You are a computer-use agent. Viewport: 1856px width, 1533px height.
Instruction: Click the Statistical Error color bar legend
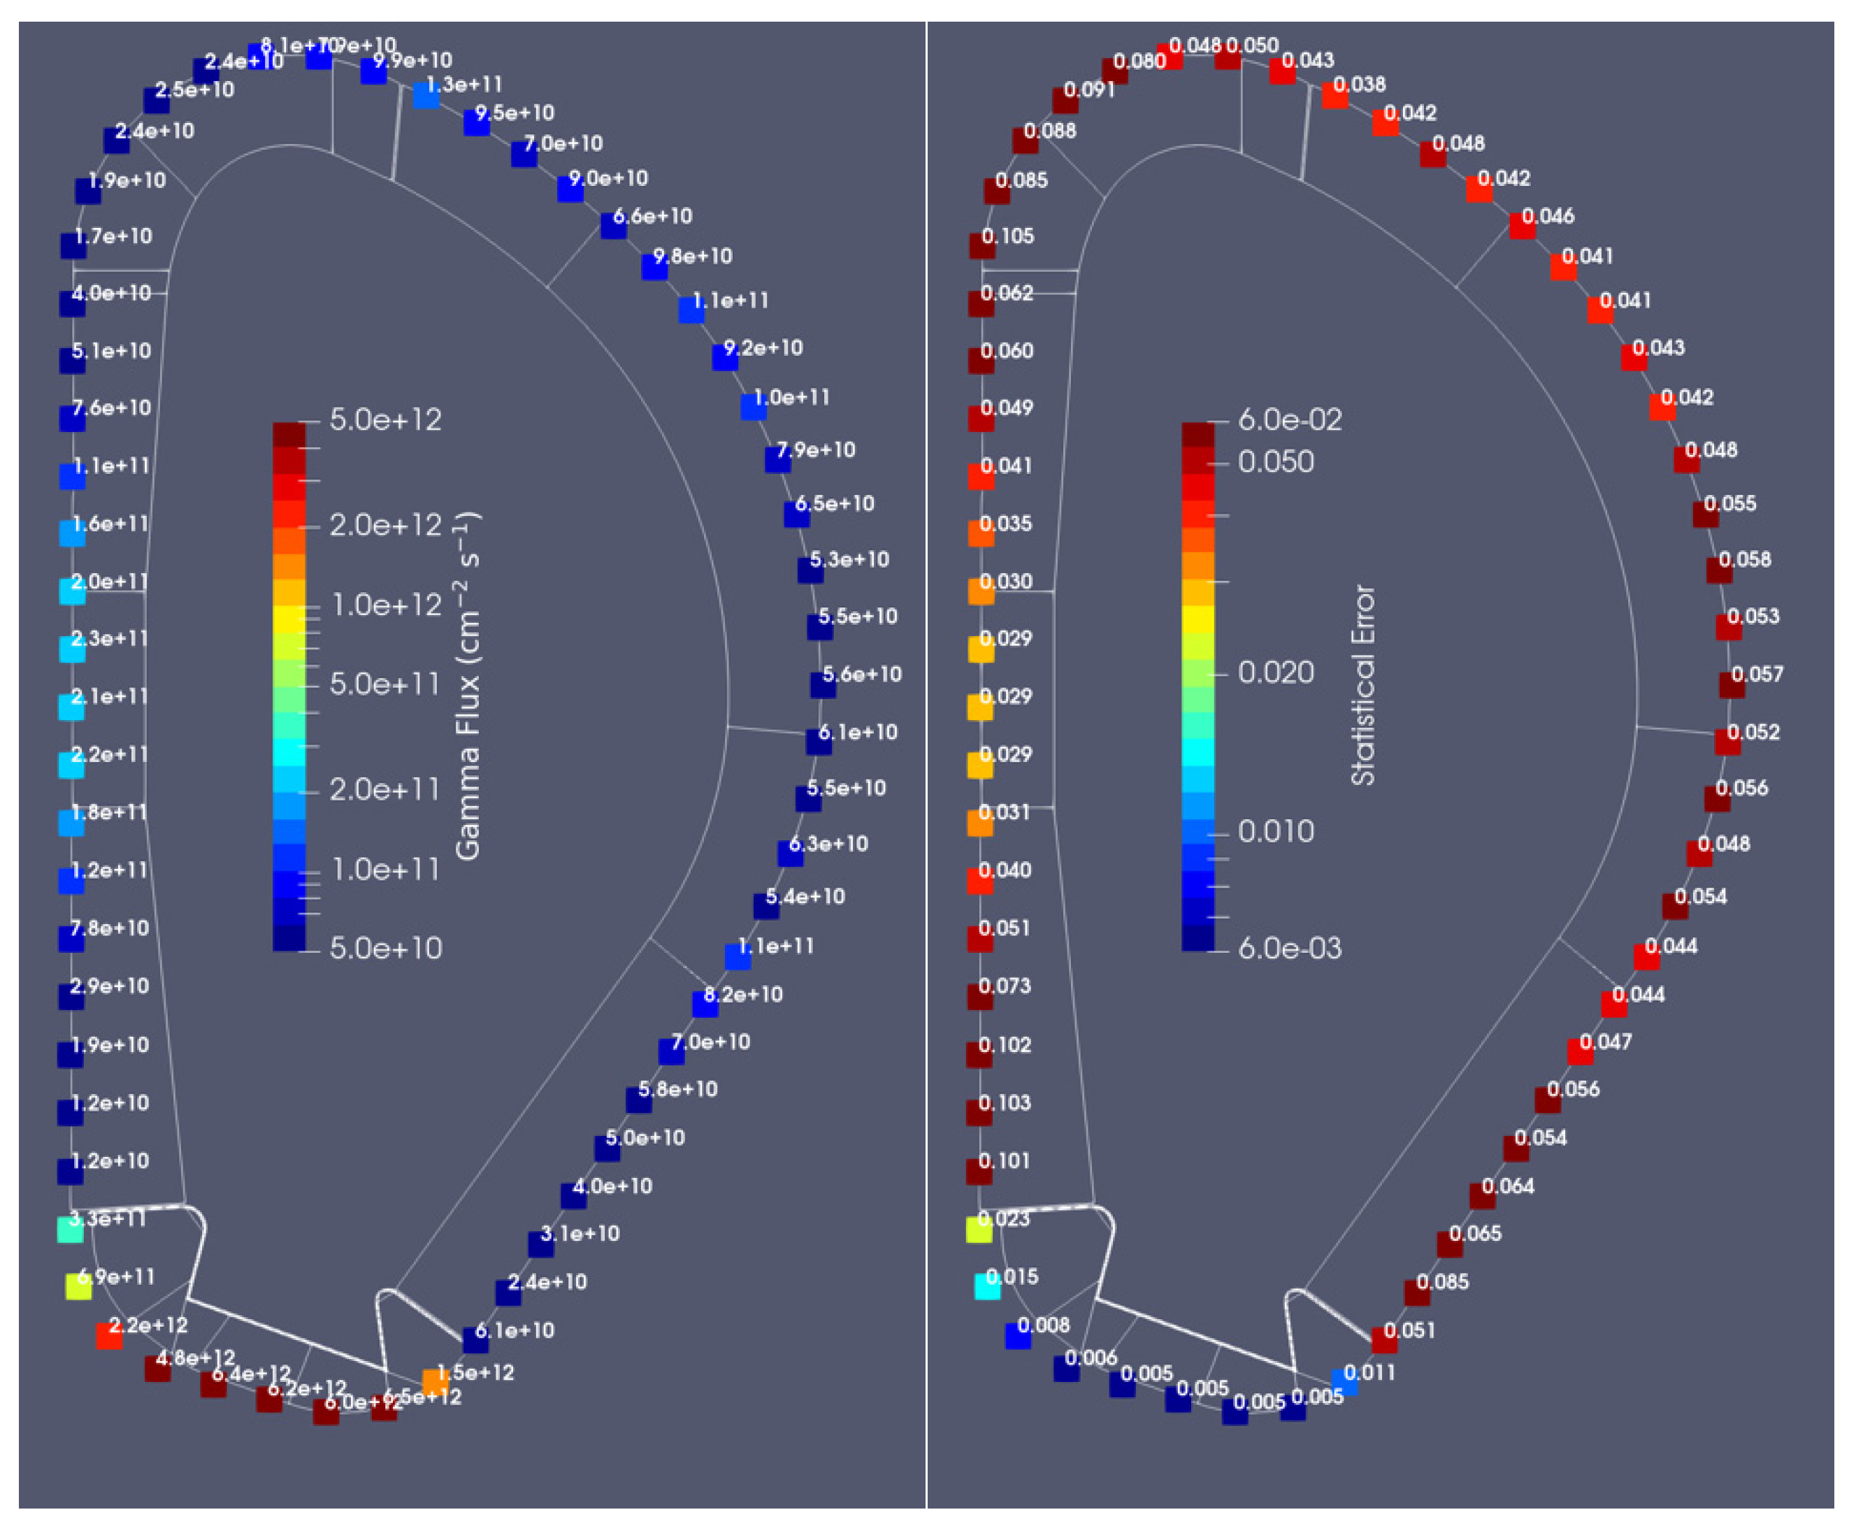click(x=1197, y=686)
